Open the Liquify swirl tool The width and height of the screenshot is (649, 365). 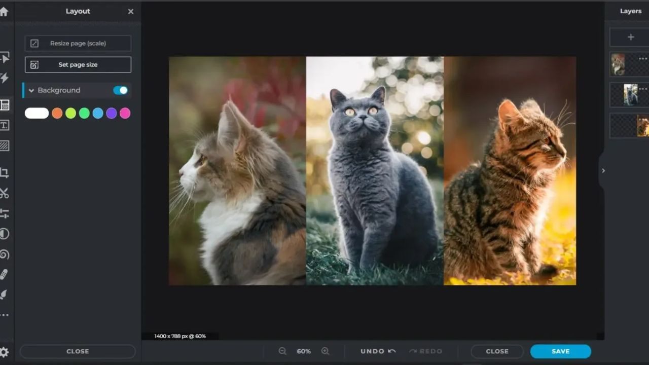4,254
